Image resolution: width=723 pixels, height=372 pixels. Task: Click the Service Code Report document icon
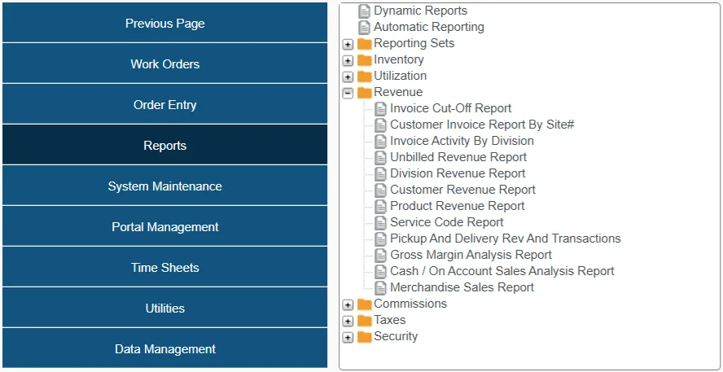point(380,223)
